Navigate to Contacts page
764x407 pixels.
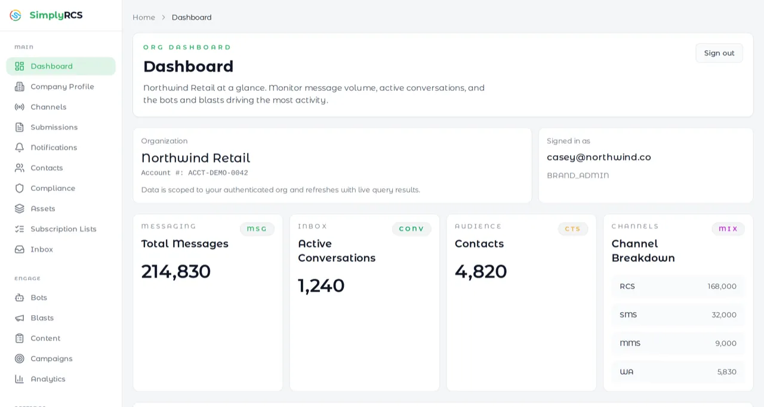pyautogui.click(x=61, y=168)
